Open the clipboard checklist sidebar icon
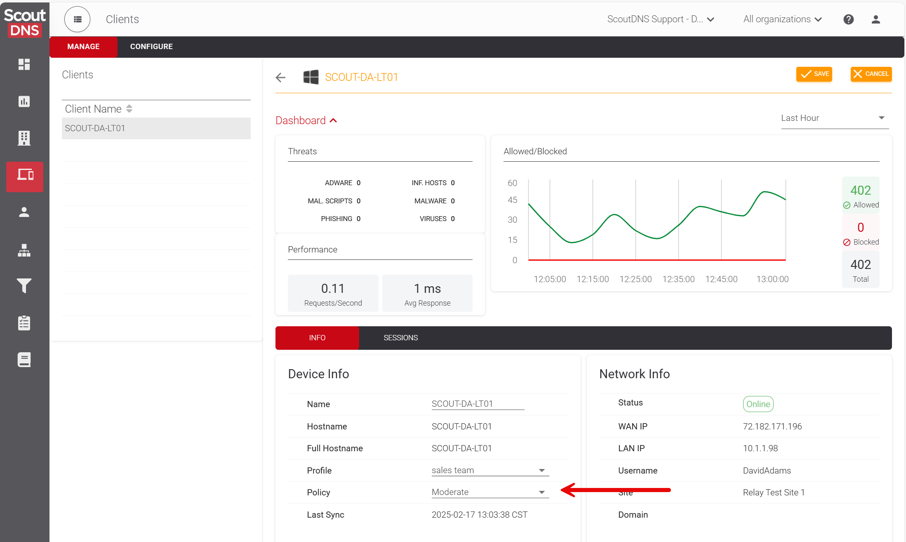 click(x=24, y=323)
